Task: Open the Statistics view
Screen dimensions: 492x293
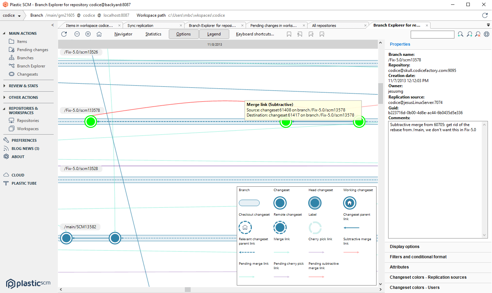Action: [x=153, y=34]
